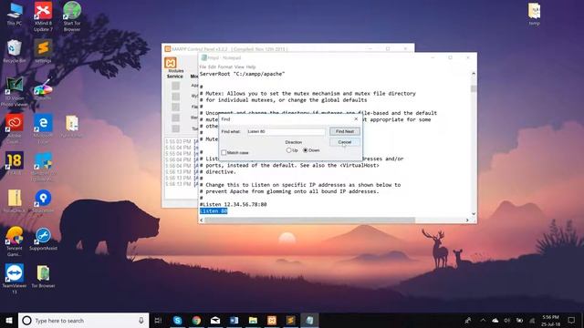Launch TeamViewer 13 shortcut

(x=15, y=279)
